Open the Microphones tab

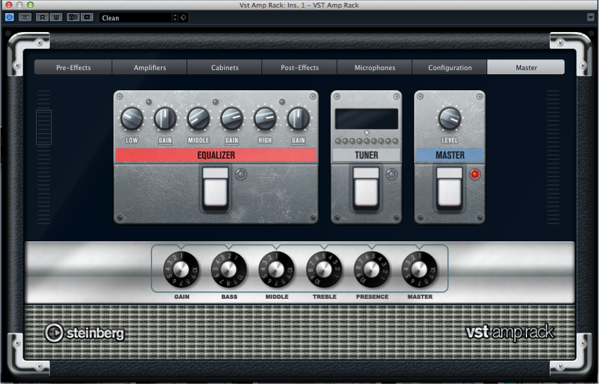pos(374,67)
